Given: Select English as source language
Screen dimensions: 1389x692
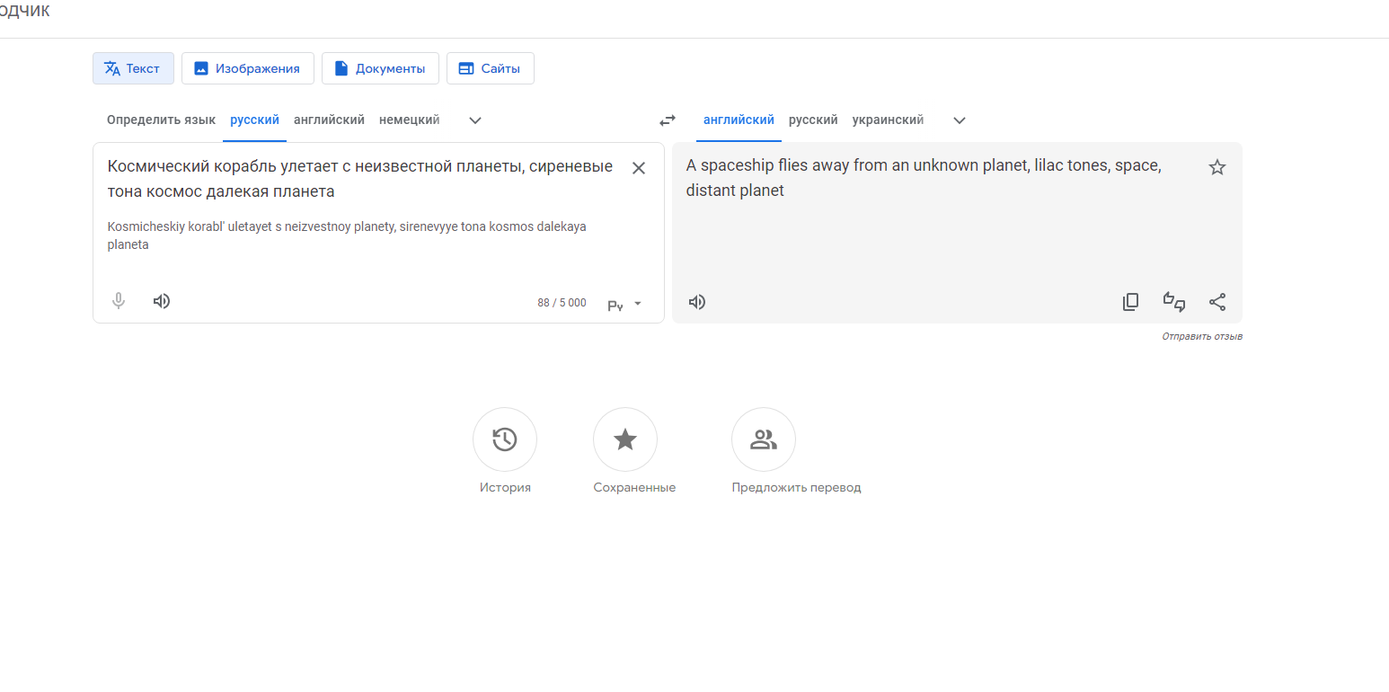Looking at the screenshot, I should point(329,120).
